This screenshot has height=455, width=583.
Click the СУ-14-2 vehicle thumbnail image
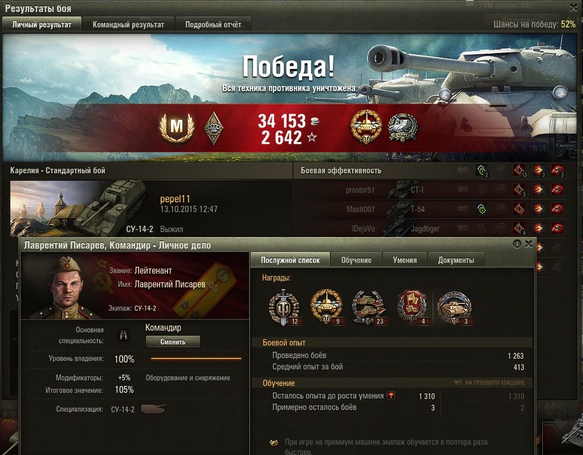click(x=80, y=208)
